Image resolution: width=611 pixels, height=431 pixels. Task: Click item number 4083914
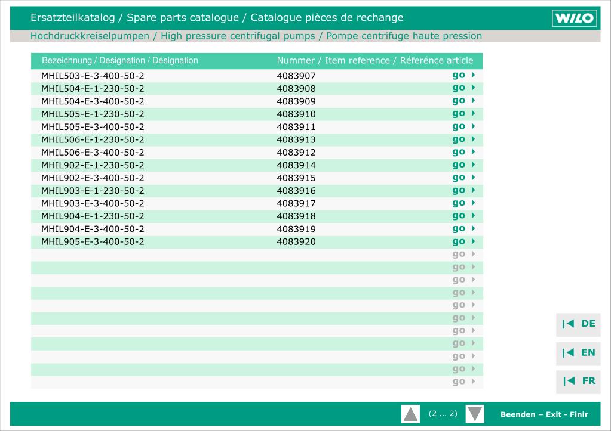[x=296, y=165]
